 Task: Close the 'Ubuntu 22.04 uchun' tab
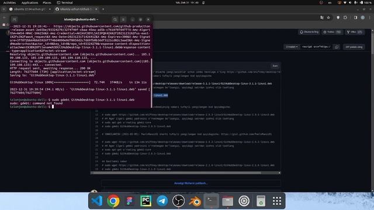[x=50, y=9]
